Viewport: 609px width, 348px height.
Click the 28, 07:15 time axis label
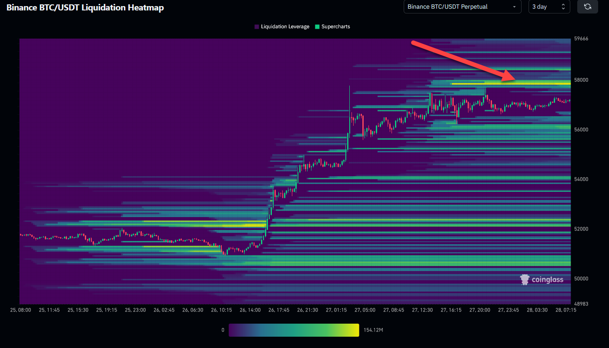tap(565, 310)
